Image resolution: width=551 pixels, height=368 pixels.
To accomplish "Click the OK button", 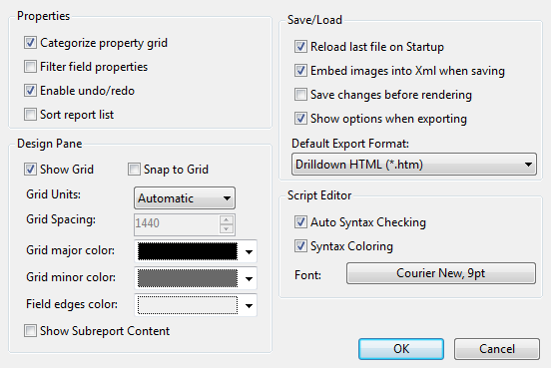I will coord(401,349).
